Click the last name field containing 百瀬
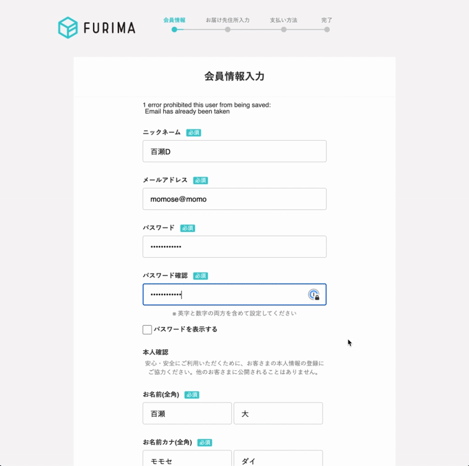Image resolution: width=469 pixels, height=466 pixels. point(187,413)
